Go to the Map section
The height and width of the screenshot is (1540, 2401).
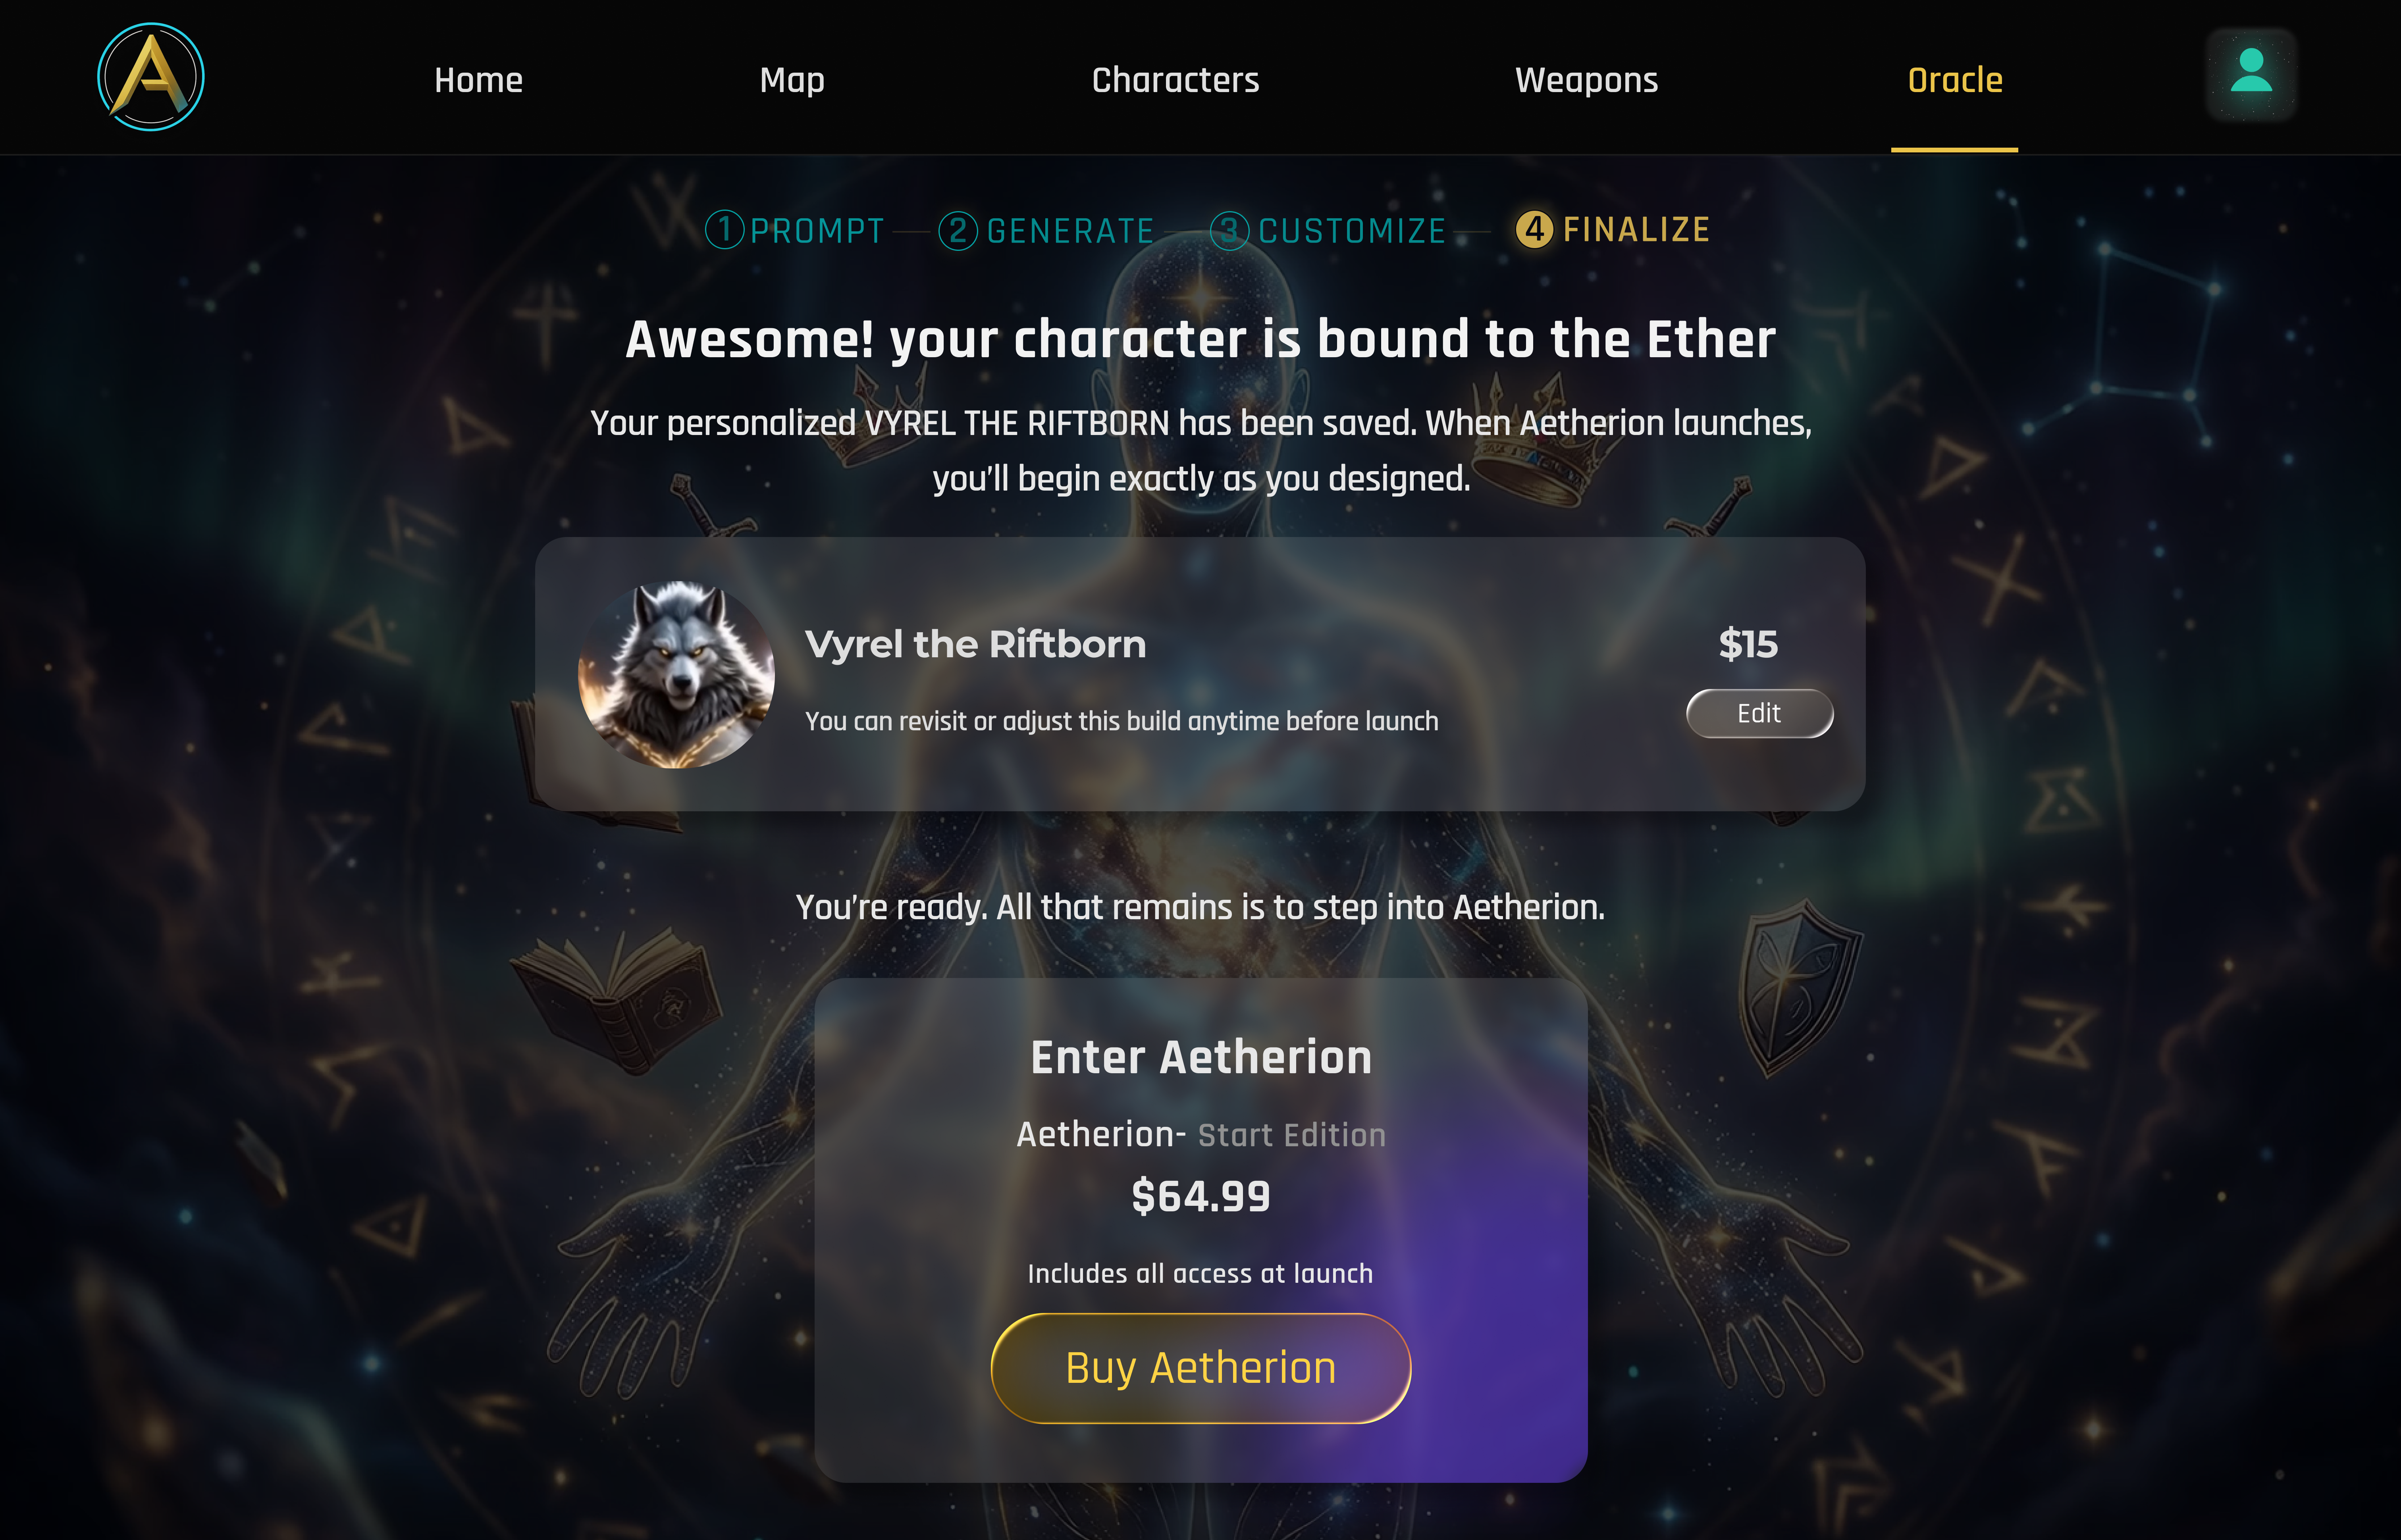tap(792, 80)
